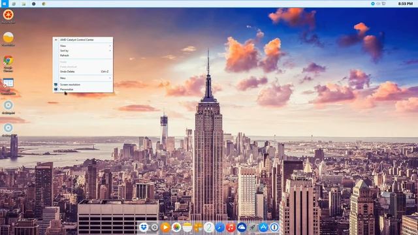Image resolution: width=418 pixels, height=235 pixels.
Task: Click the gray arrow icon in dock
Action: [154, 227]
